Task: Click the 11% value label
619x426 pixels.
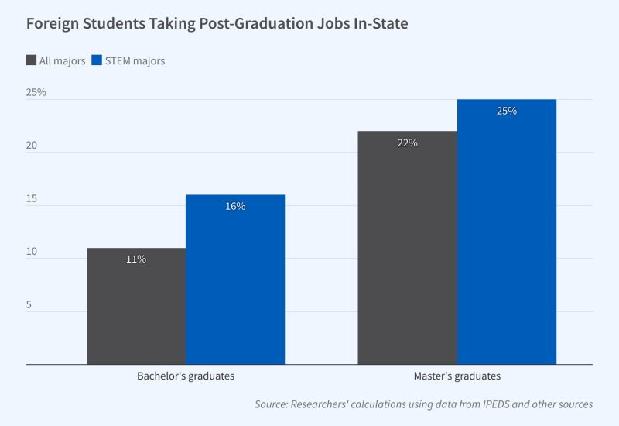Action: (136, 259)
